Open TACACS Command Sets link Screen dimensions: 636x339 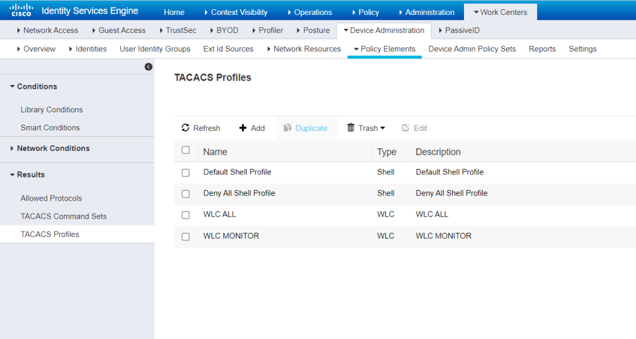pyautogui.click(x=64, y=216)
